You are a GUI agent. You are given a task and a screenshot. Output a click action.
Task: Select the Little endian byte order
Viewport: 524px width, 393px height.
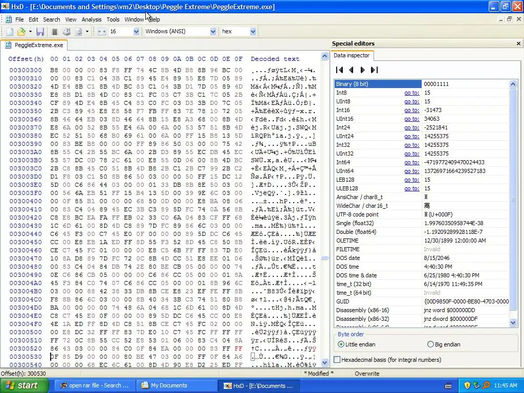pyautogui.click(x=356, y=344)
